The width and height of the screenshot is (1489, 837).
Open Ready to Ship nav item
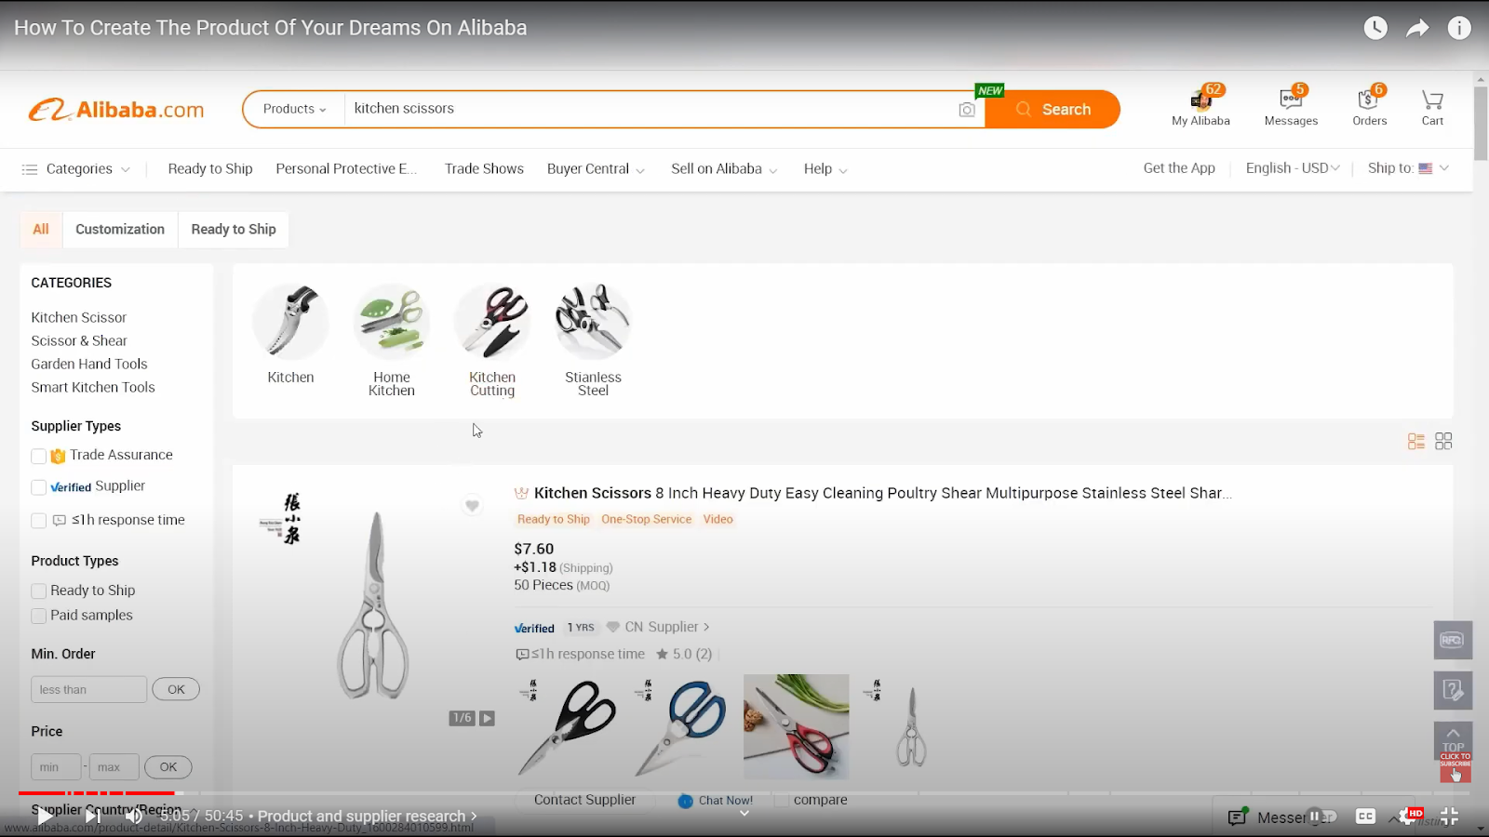click(x=210, y=169)
